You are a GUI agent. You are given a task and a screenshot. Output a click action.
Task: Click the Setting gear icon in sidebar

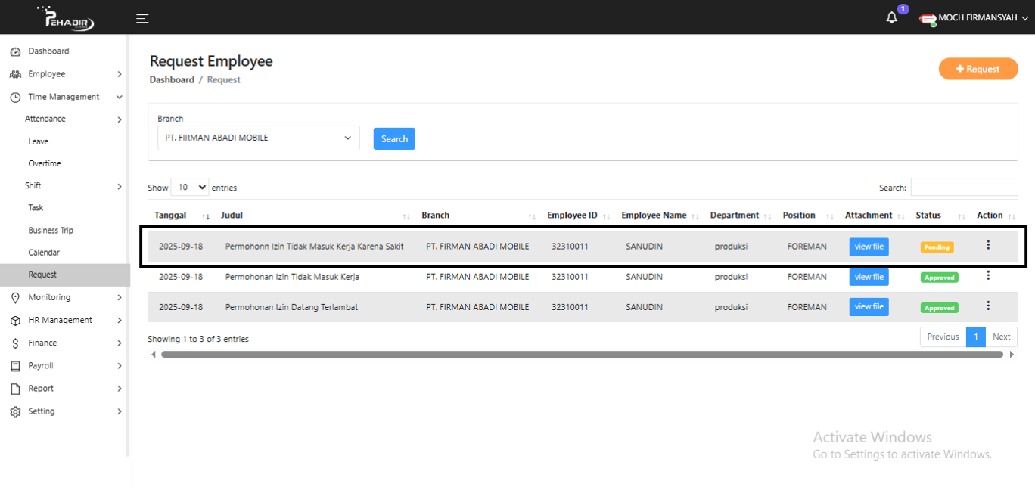click(x=15, y=412)
